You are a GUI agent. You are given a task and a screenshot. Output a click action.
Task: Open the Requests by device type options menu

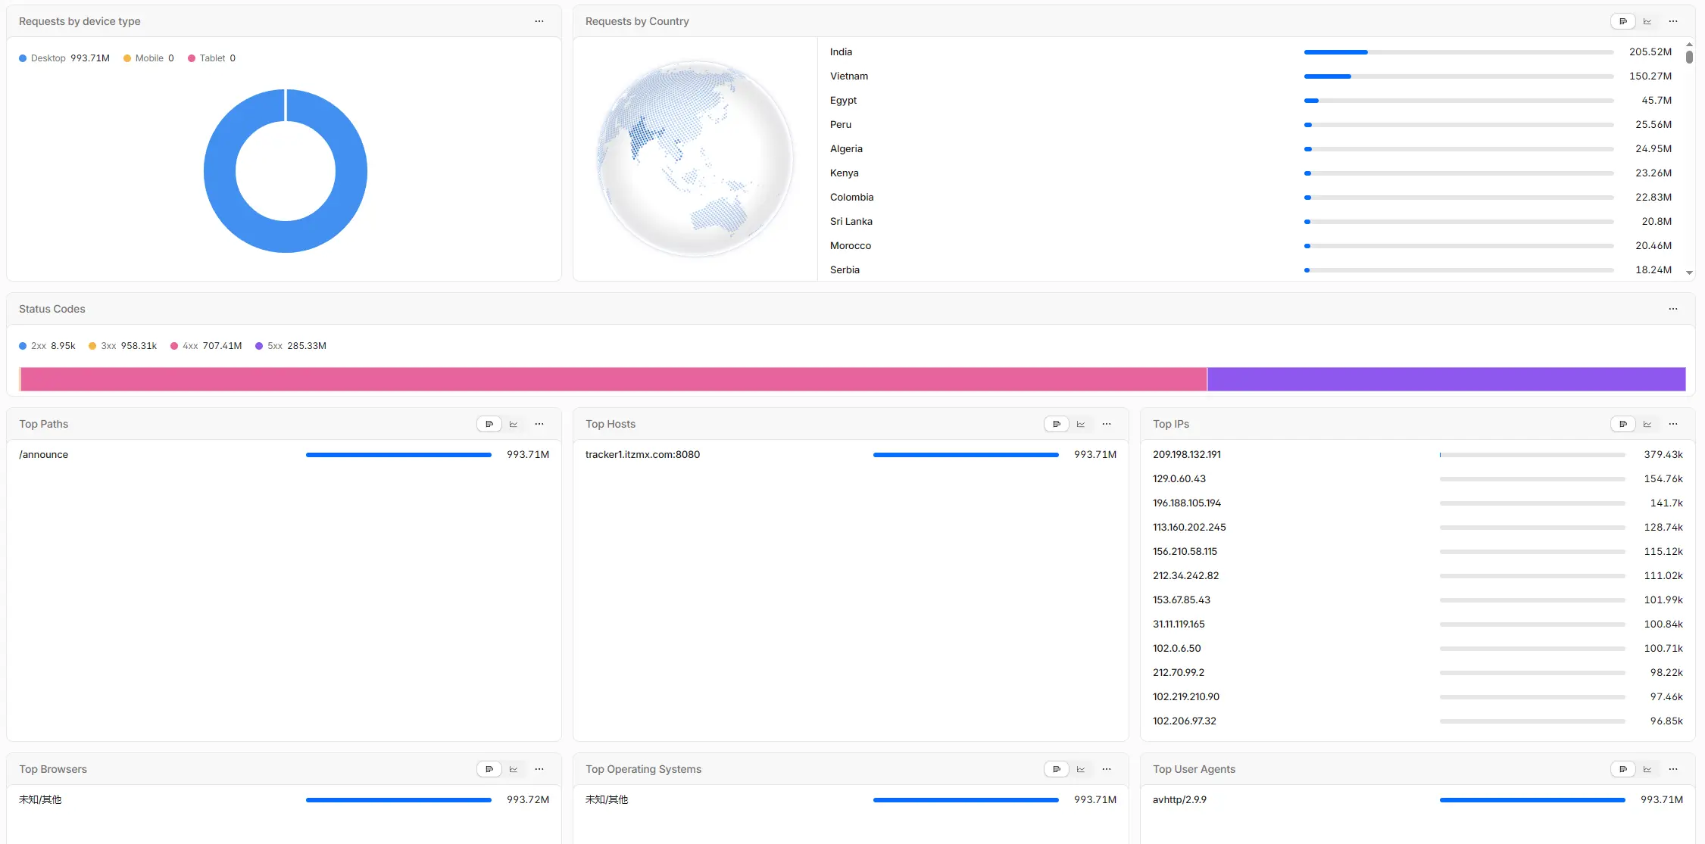tap(539, 21)
